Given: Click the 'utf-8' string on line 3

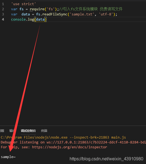Looking at the screenshot, I should click(x=106, y=14).
